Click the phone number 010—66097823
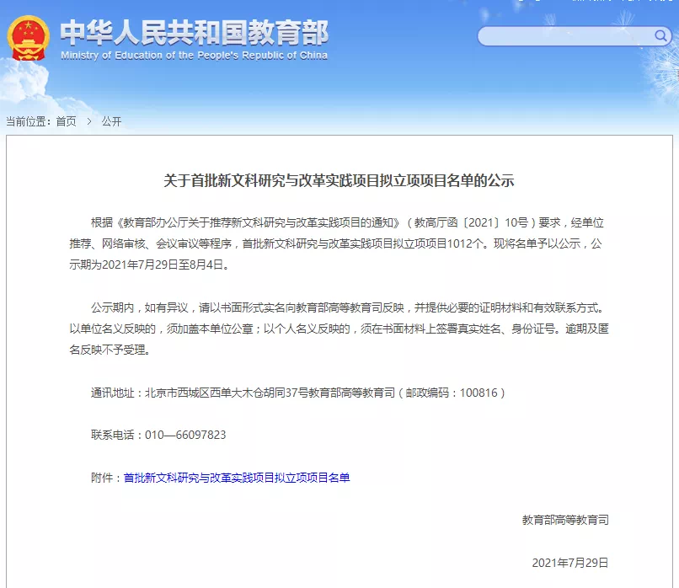The width and height of the screenshot is (679, 588). coord(184,436)
